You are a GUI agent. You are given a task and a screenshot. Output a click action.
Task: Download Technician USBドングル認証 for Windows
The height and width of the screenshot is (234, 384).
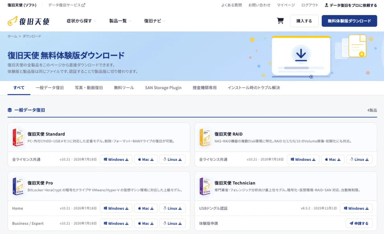point(356,208)
